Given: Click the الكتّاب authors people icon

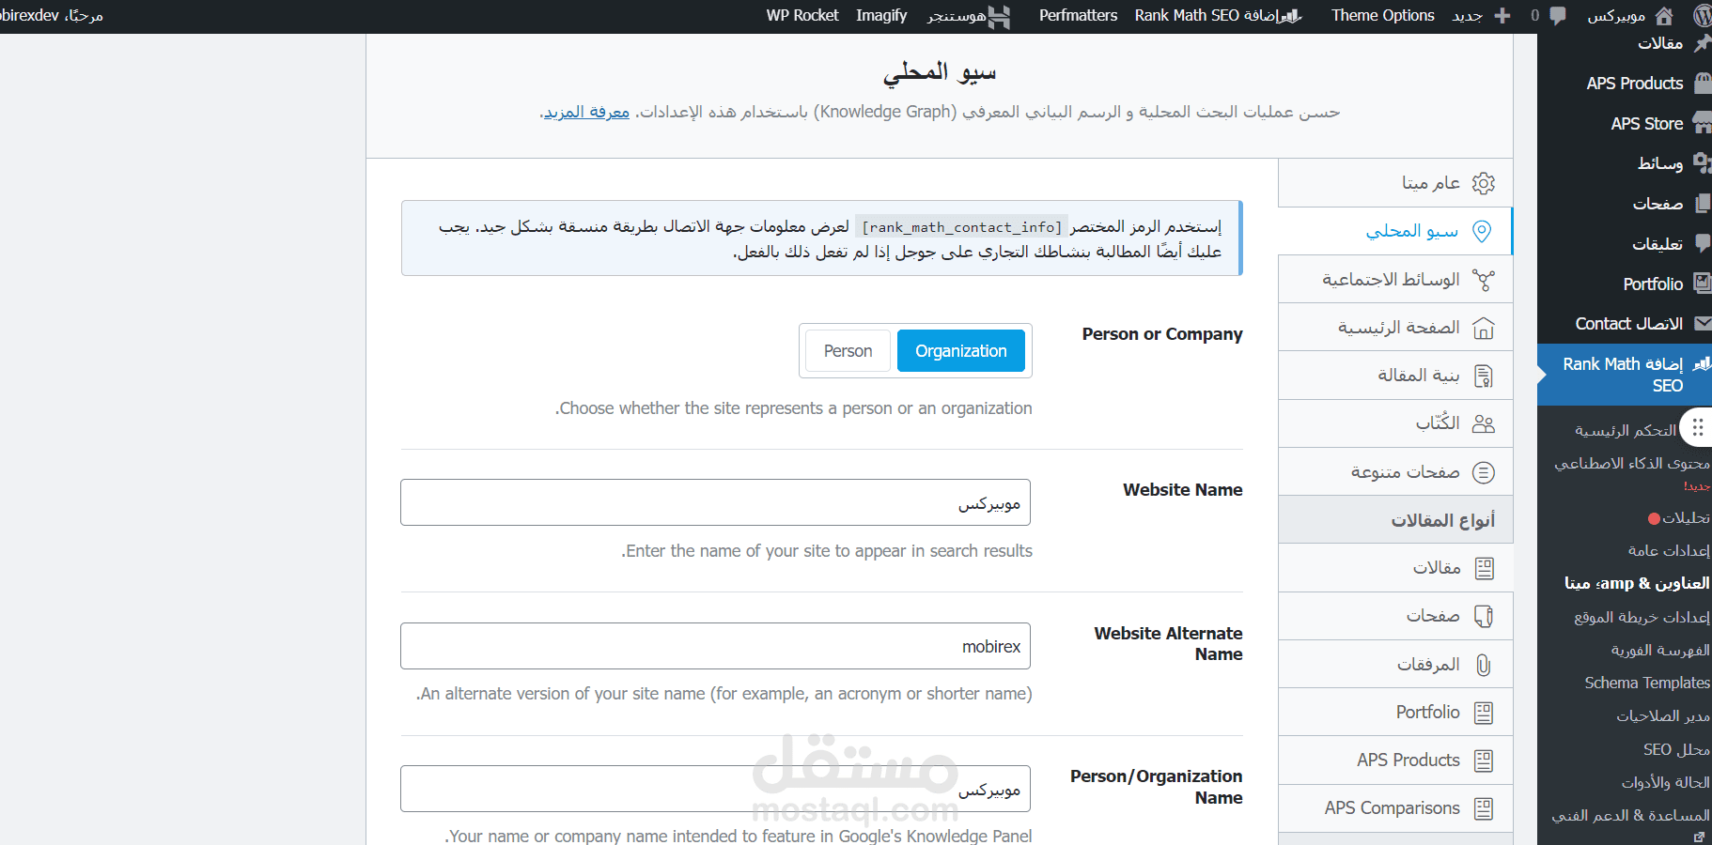Looking at the screenshot, I should 1483,423.
